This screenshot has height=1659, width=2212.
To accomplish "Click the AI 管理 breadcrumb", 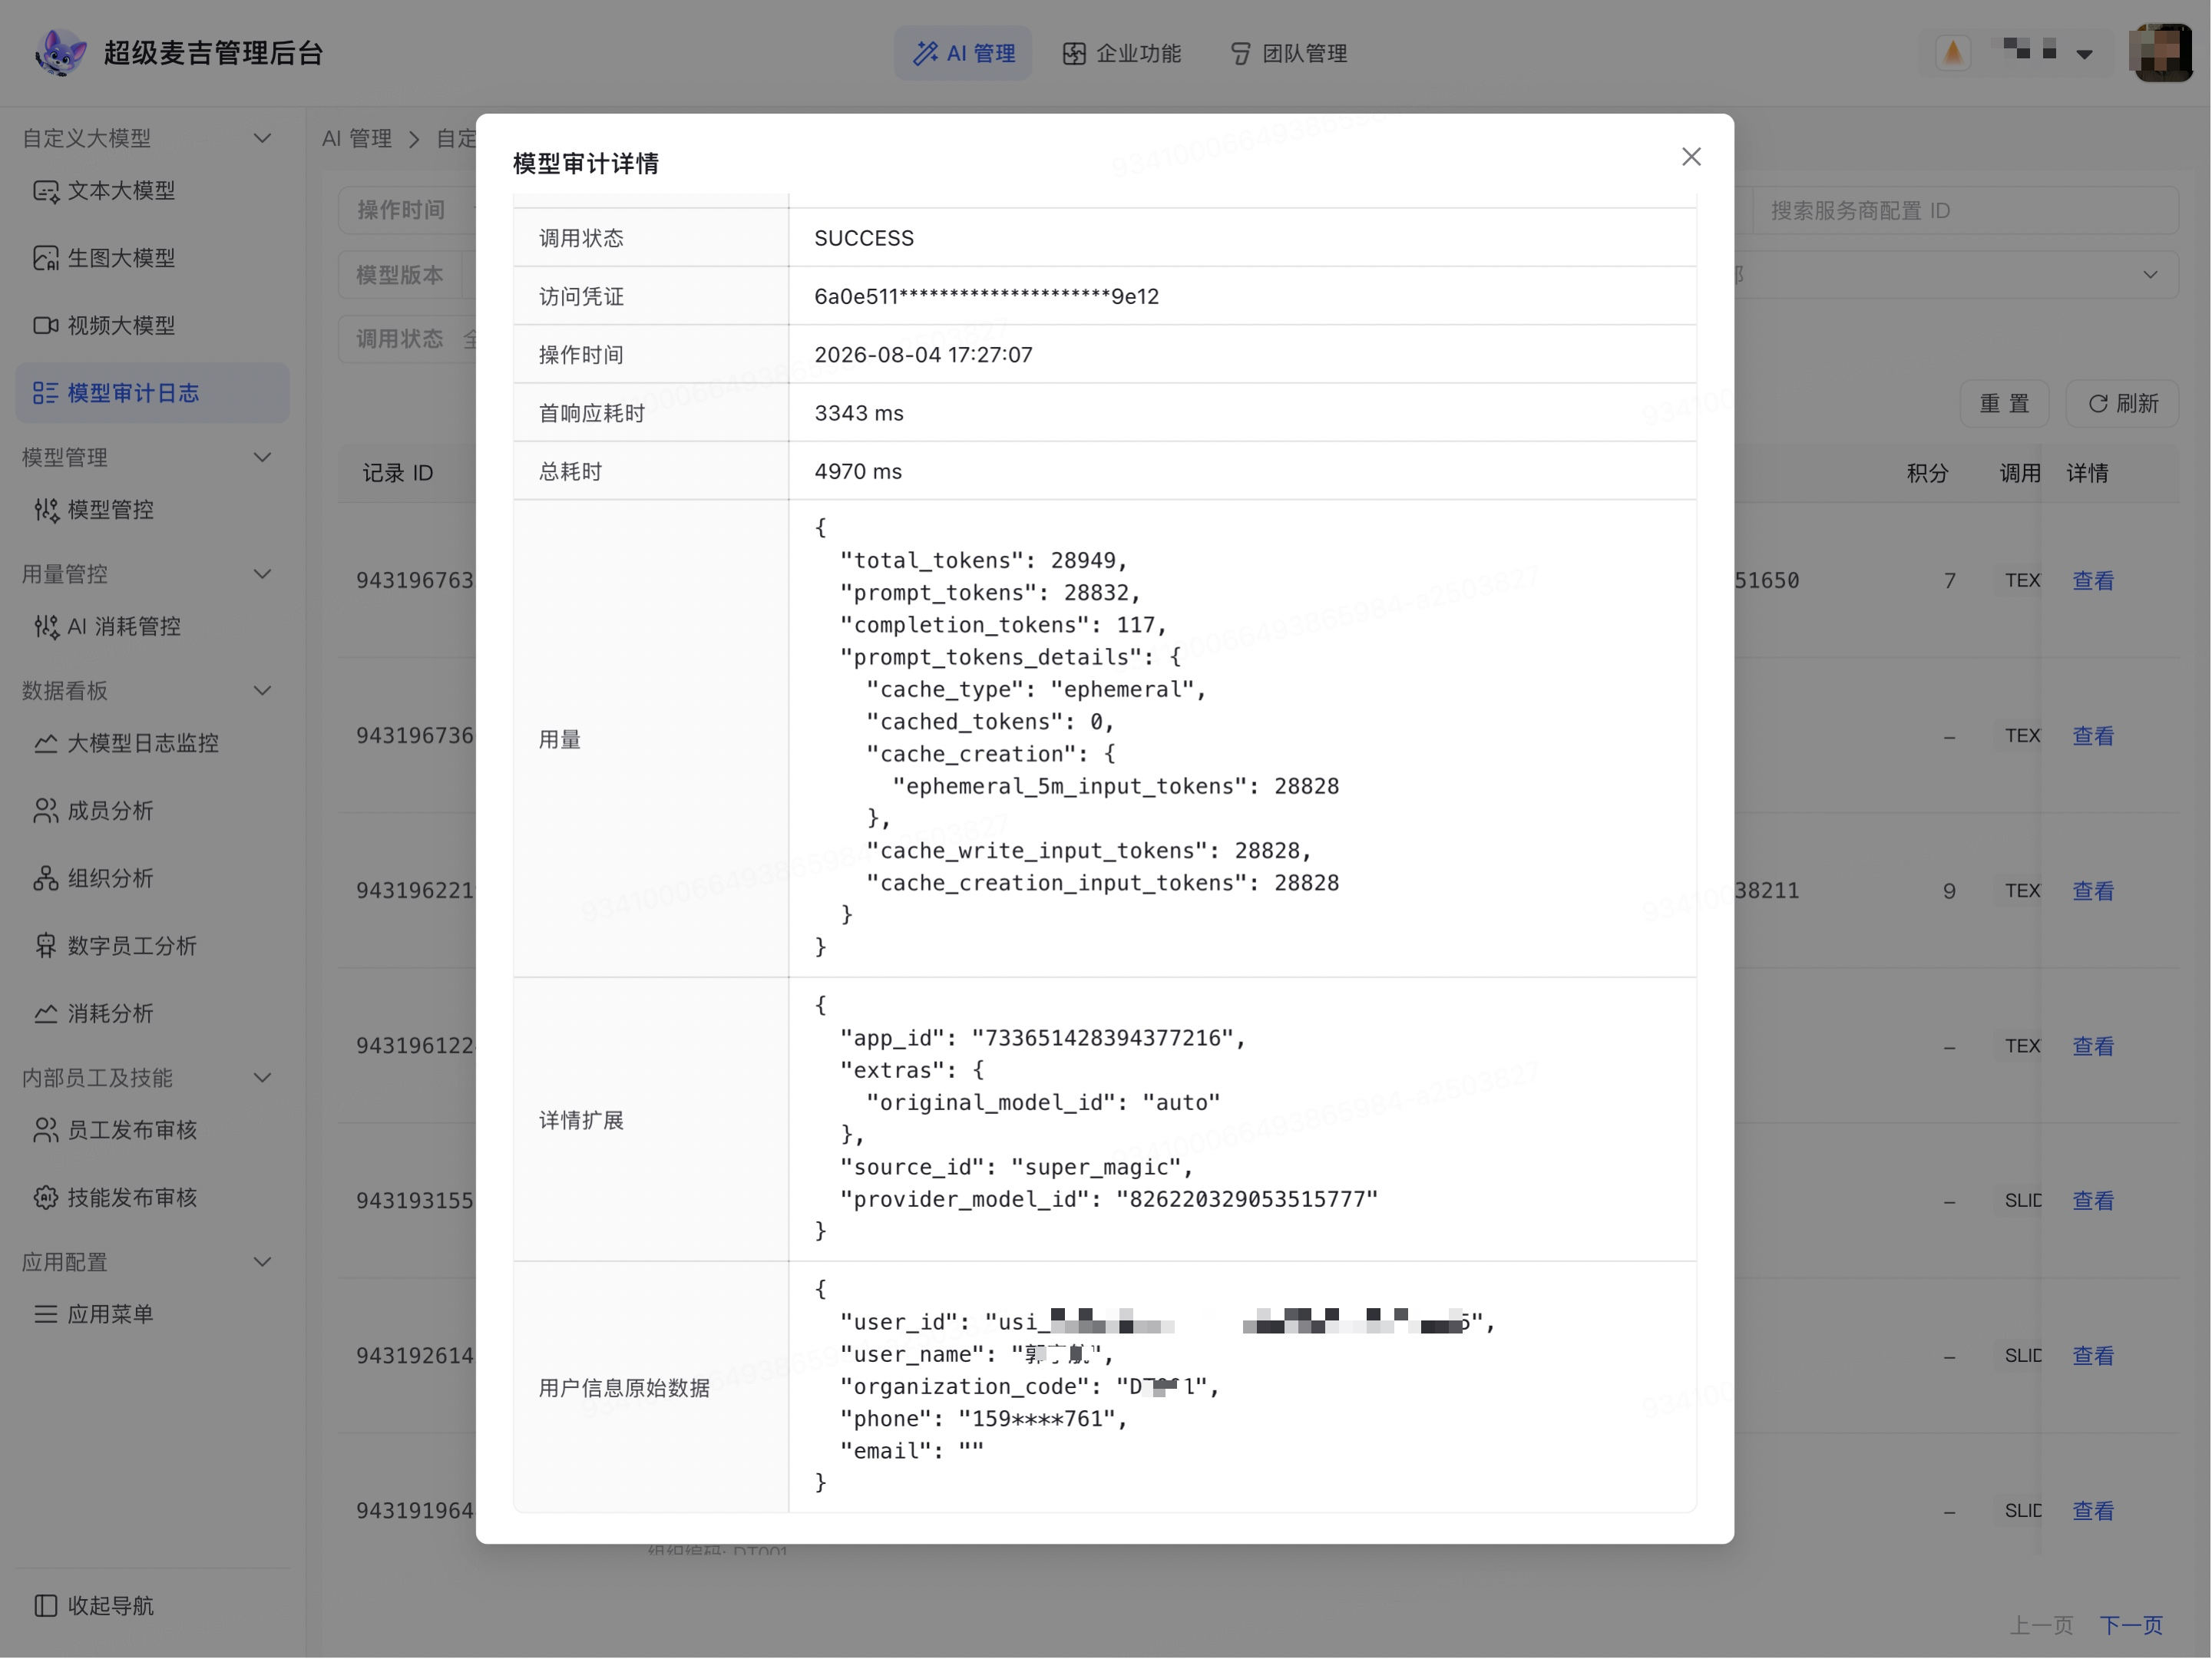I will tap(357, 139).
